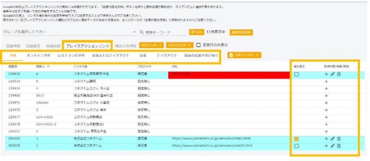Click the 変更内容を反映 button
The image size is (370, 161).
(241, 32)
